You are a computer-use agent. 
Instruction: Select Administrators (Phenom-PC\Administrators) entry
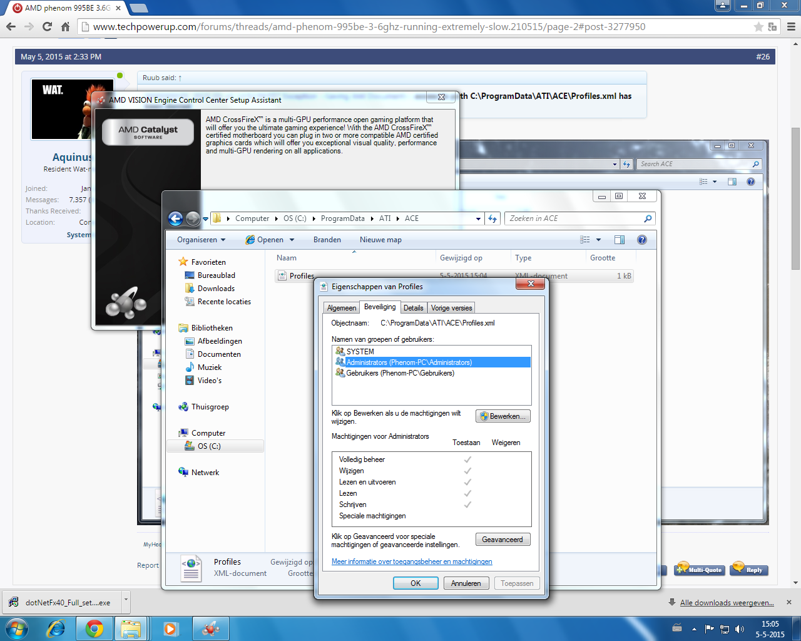(x=432, y=362)
